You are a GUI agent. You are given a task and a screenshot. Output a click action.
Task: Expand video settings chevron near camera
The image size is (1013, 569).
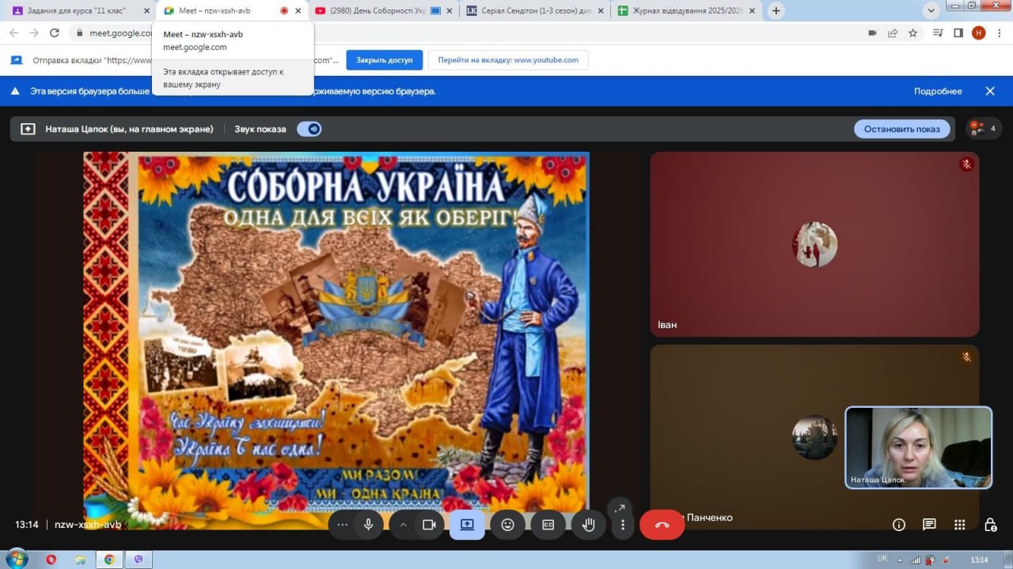tap(403, 525)
